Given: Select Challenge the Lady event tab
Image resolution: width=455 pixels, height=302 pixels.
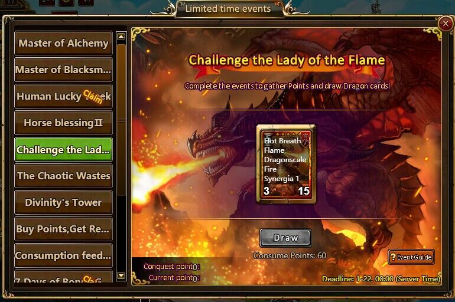Looking at the screenshot, I should pos(63,149).
